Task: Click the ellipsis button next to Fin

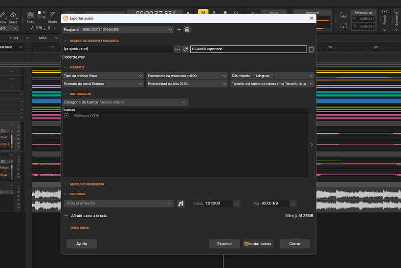Action: (293, 204)
